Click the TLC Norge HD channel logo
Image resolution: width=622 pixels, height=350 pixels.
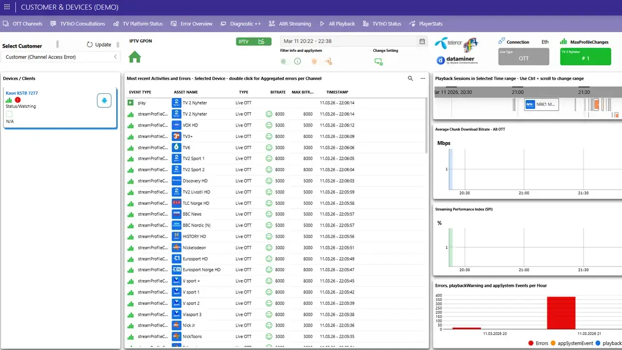[176, 203]
